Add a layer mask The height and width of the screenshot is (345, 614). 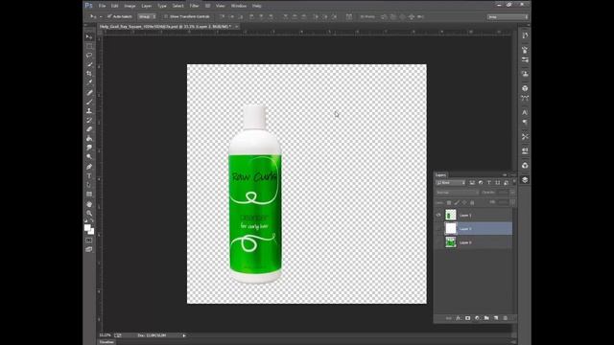(467, 318)
